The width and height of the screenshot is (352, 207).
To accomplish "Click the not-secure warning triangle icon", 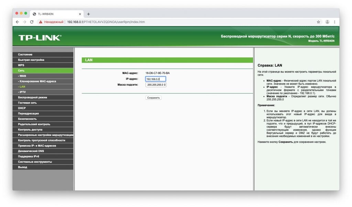I will point(41,22).
